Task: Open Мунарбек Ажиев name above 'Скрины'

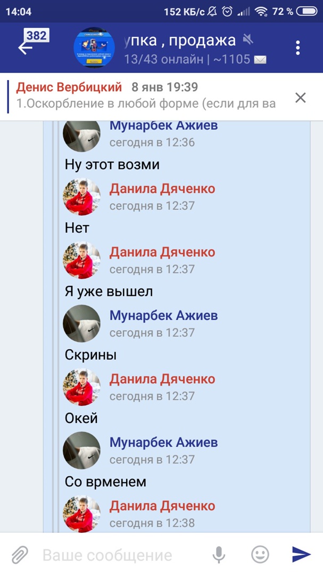Action: 163,315
